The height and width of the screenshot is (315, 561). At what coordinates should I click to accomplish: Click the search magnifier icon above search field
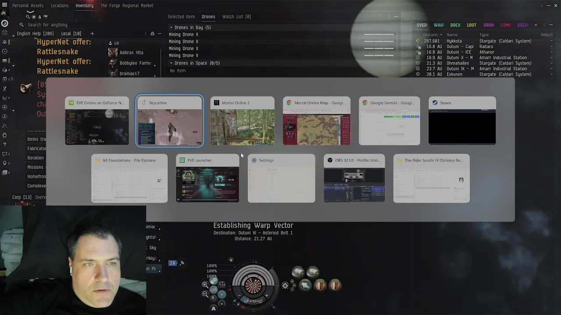28,17
